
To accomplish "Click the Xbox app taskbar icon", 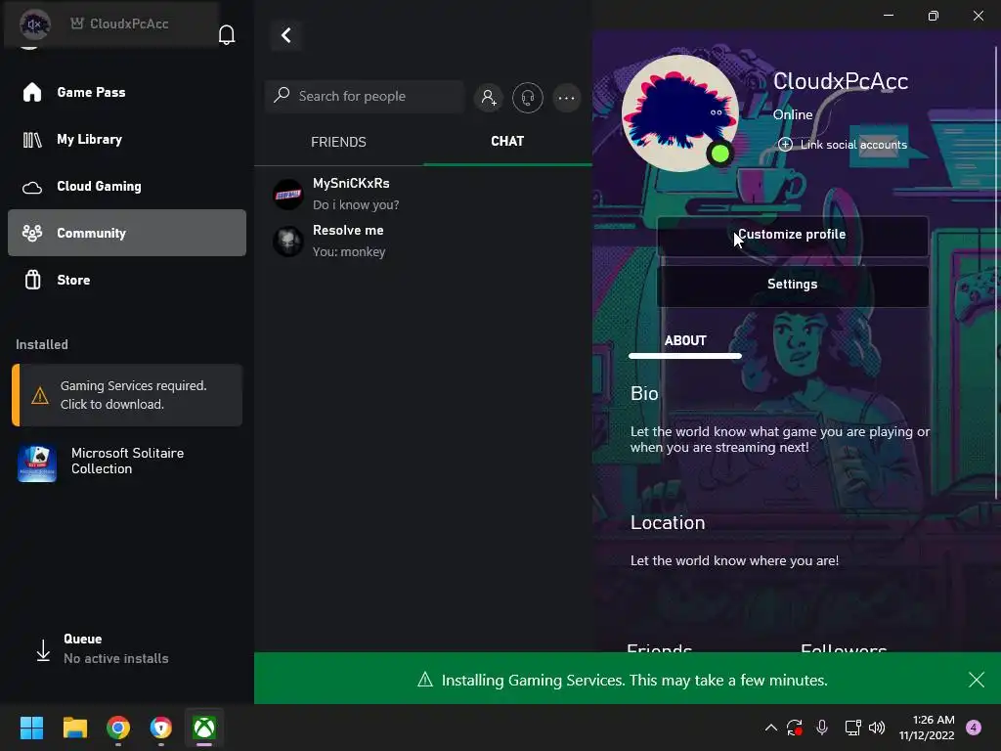I will [x=204, y=728].
